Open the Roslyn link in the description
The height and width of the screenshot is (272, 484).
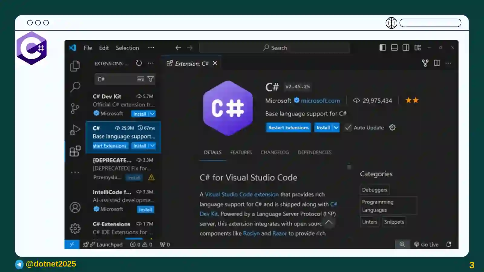point(251,233)
